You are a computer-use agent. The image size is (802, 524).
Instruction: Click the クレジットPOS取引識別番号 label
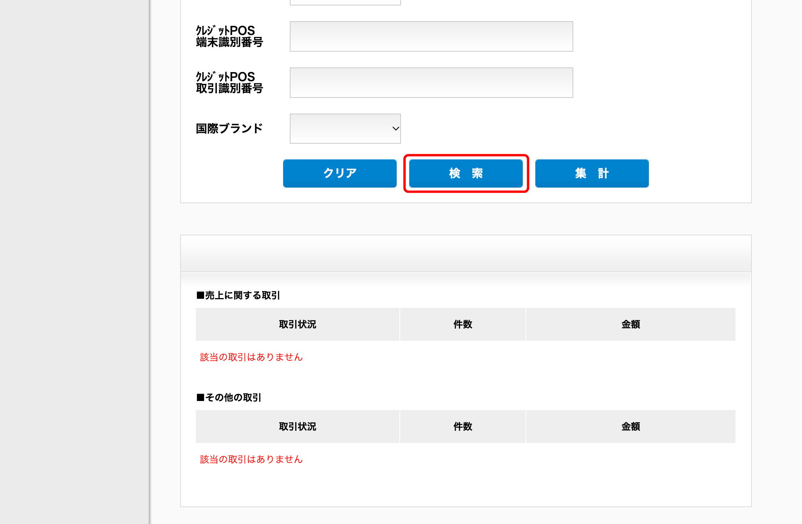pyautogui.click(x=229, y=83)
